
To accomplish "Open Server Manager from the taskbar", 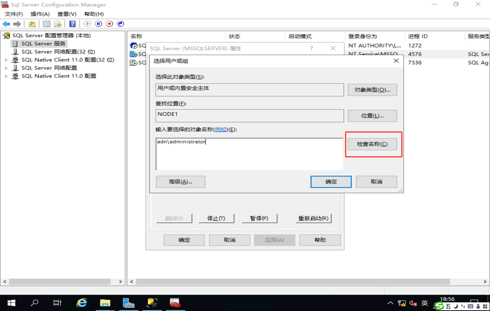I will tap(128, 303).
